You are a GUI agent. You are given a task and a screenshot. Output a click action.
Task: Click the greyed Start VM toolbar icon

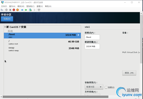(6, 10)
